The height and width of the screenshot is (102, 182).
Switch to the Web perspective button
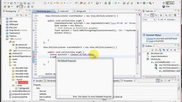click(x=166, y=7)
